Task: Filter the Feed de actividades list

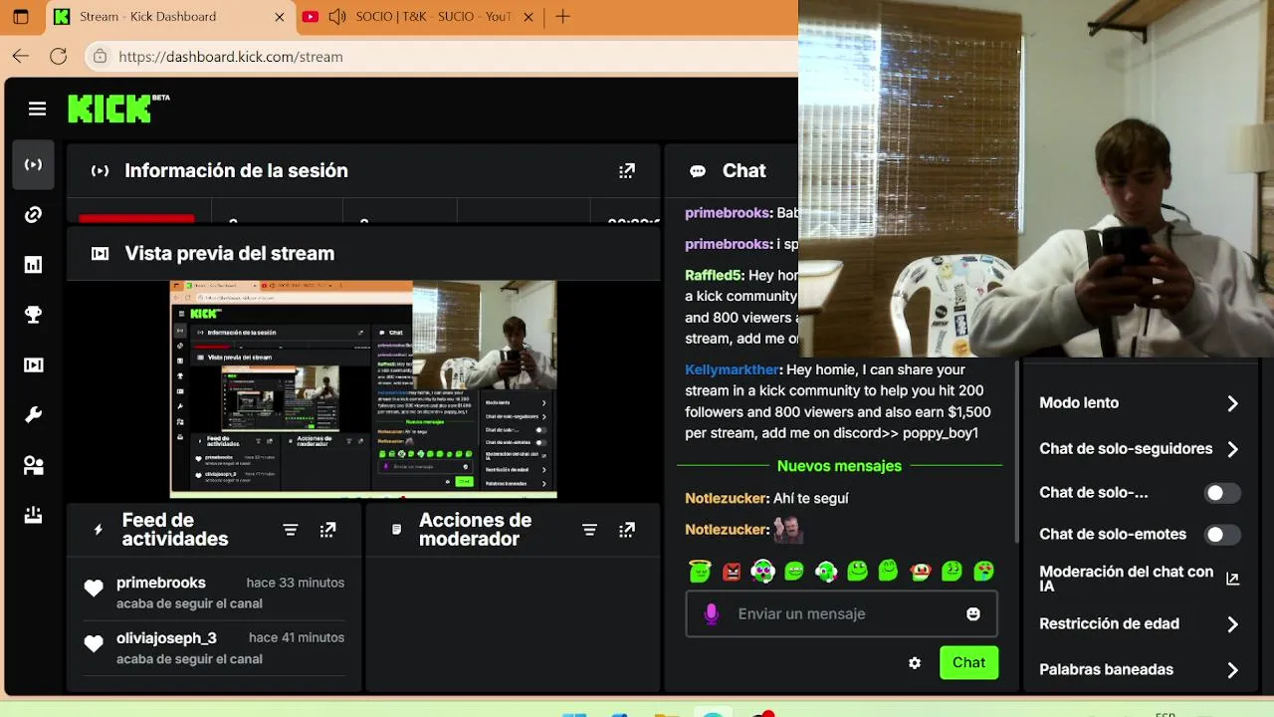Action: [x=290, y=530]
